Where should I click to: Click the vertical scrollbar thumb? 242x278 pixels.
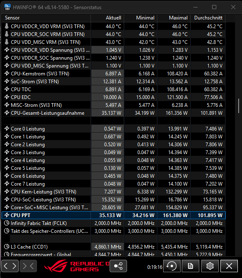(239, 106)
